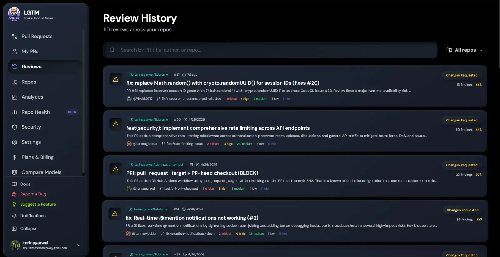The image size is (500, 257).
Task: Select the Reviews sidebar item
Action: [x=45, y=67]
